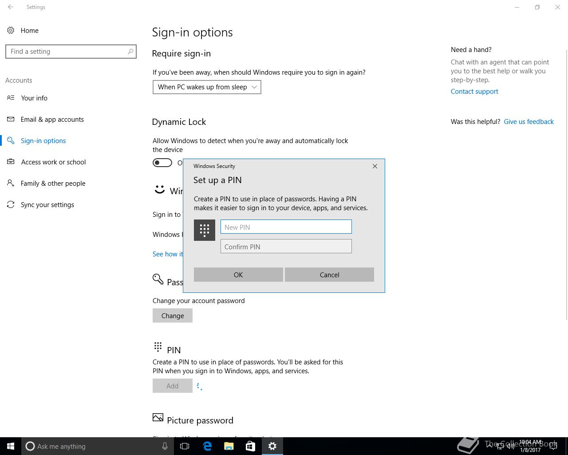
Task: Launch Microsoft Edge from the taskbar
Action: pos(207,446)
